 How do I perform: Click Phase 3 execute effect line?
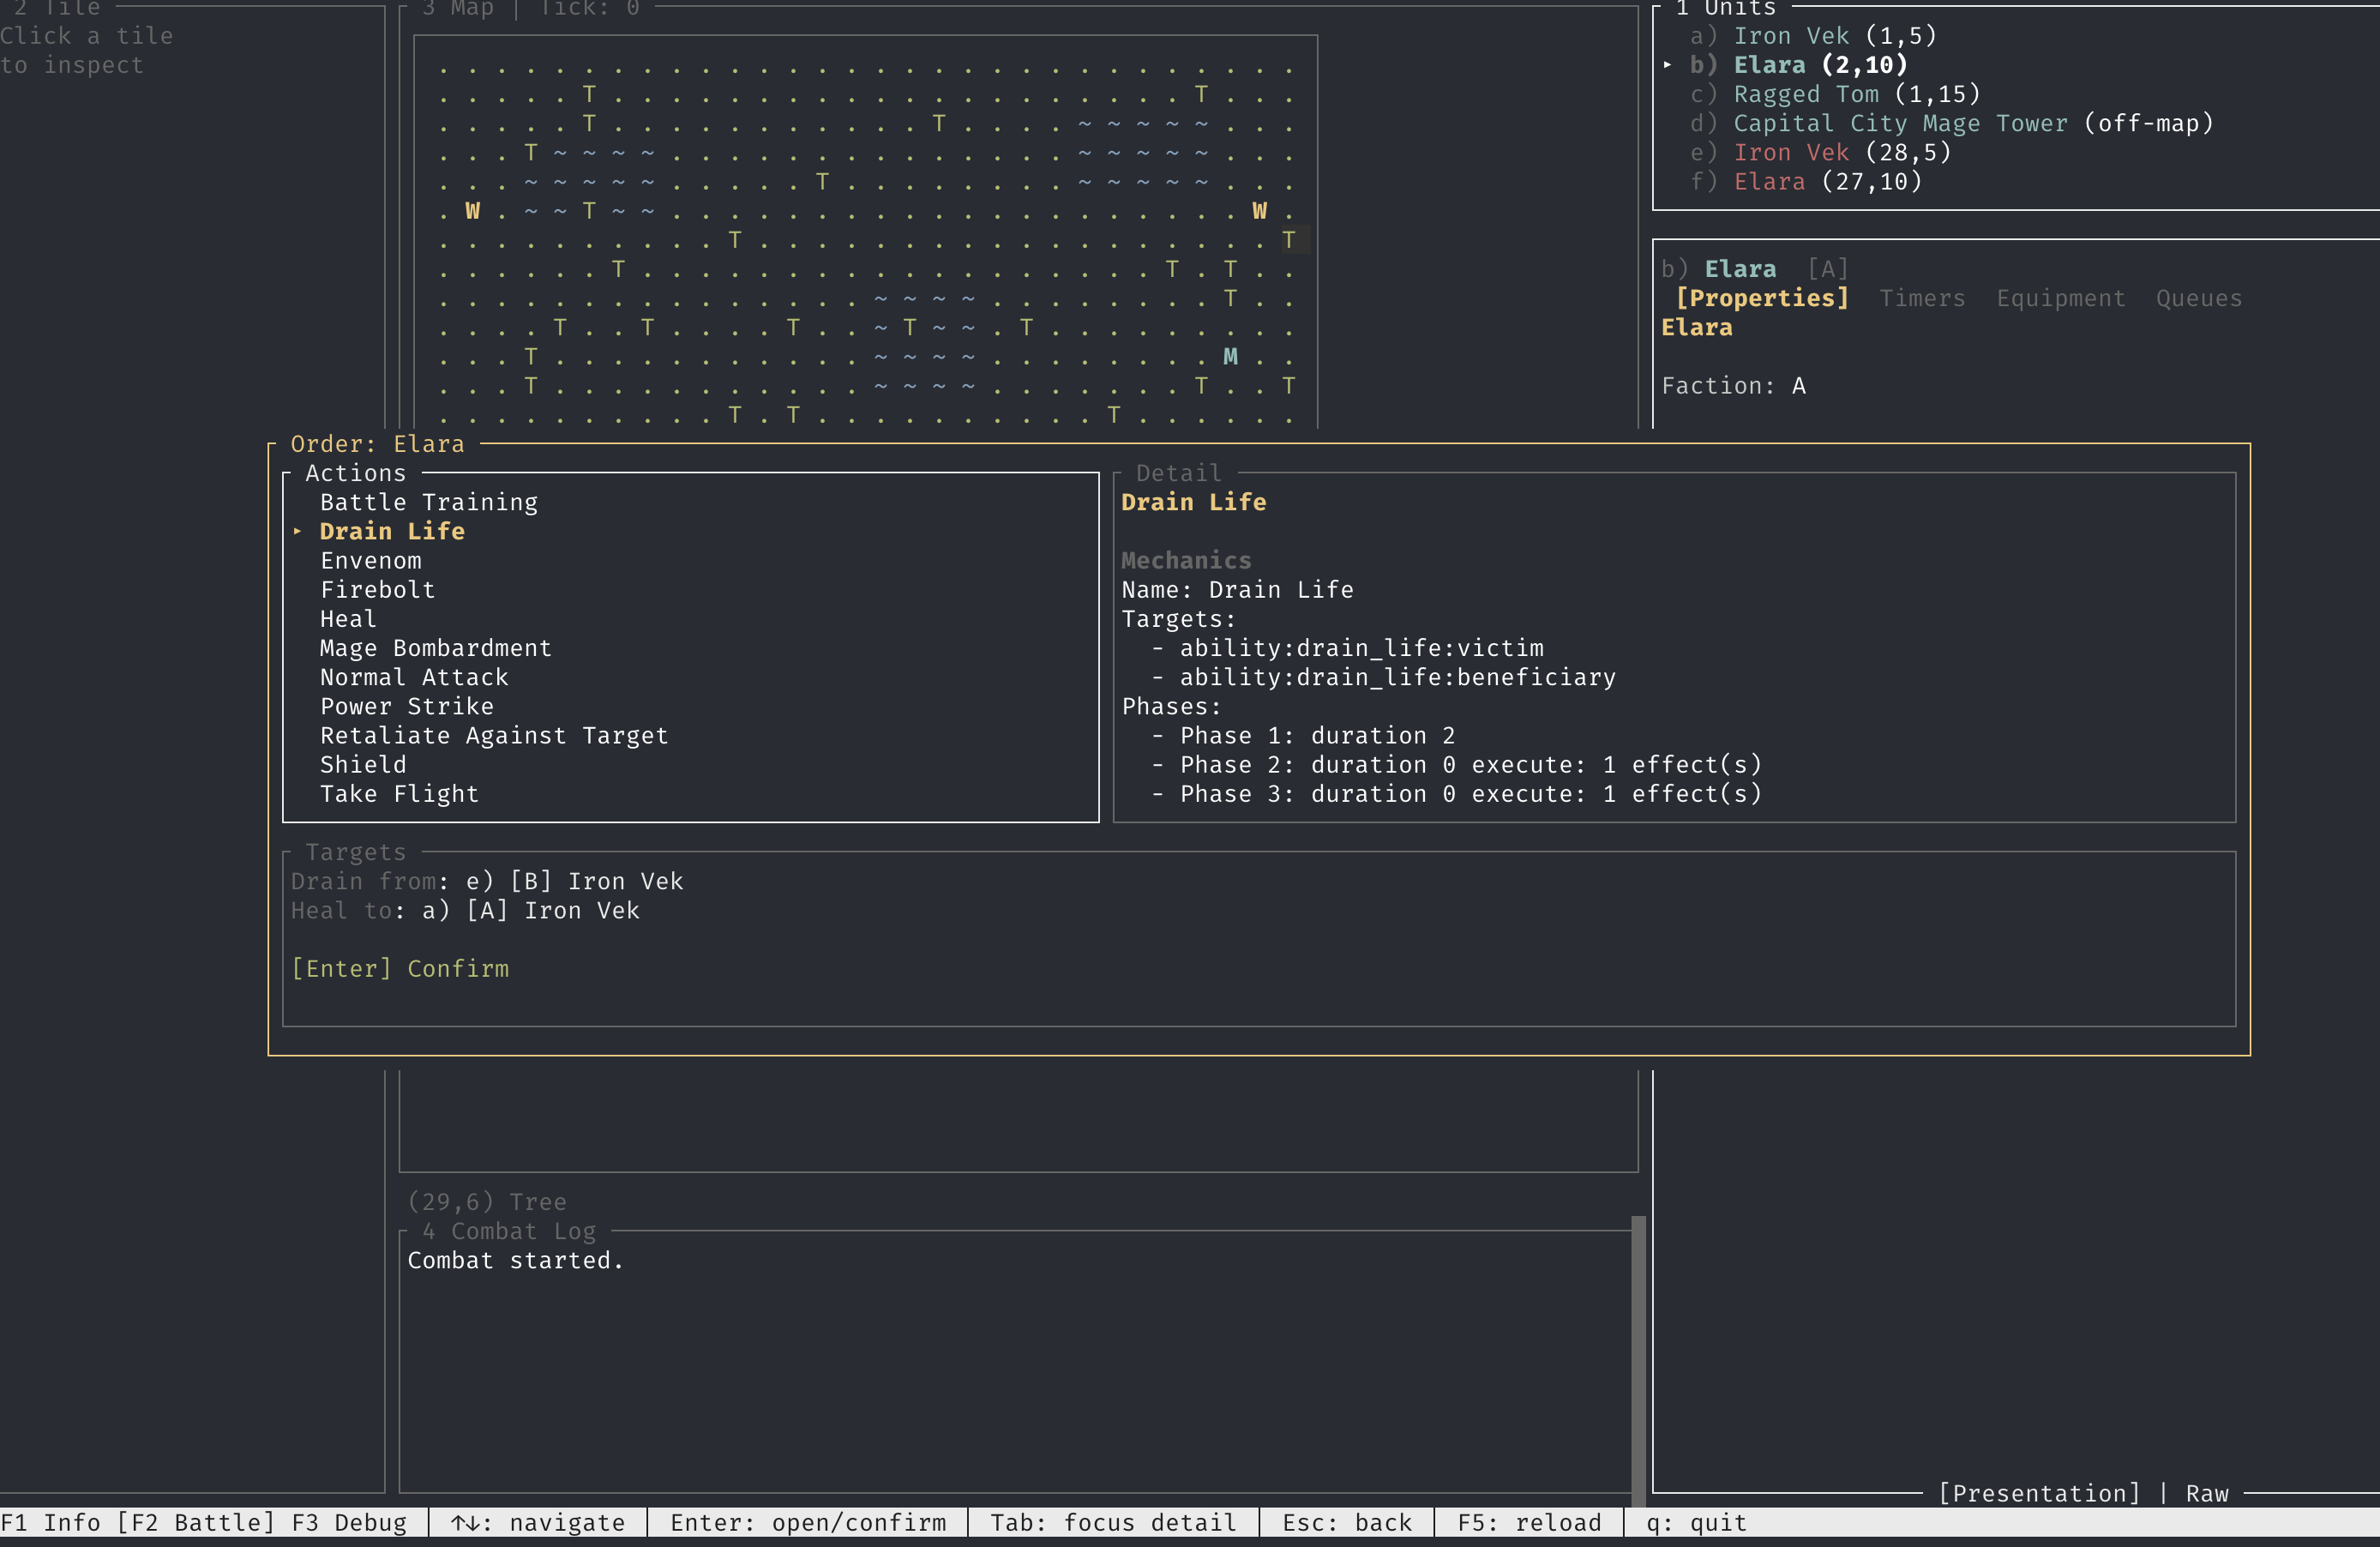coord(1456,793)
